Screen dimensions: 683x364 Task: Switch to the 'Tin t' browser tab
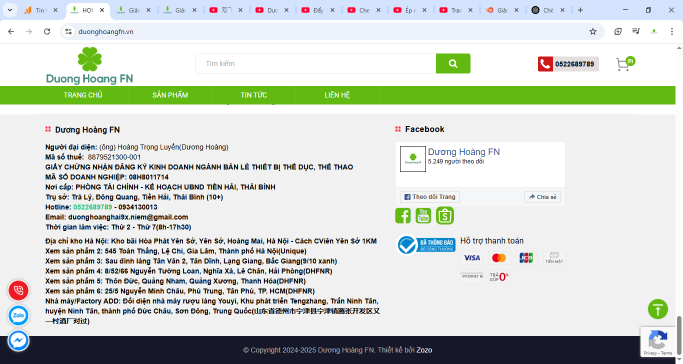(x=40, y=10)
